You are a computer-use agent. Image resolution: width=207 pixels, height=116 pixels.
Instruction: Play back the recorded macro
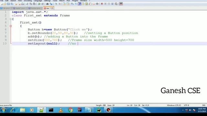pos(109,4)
